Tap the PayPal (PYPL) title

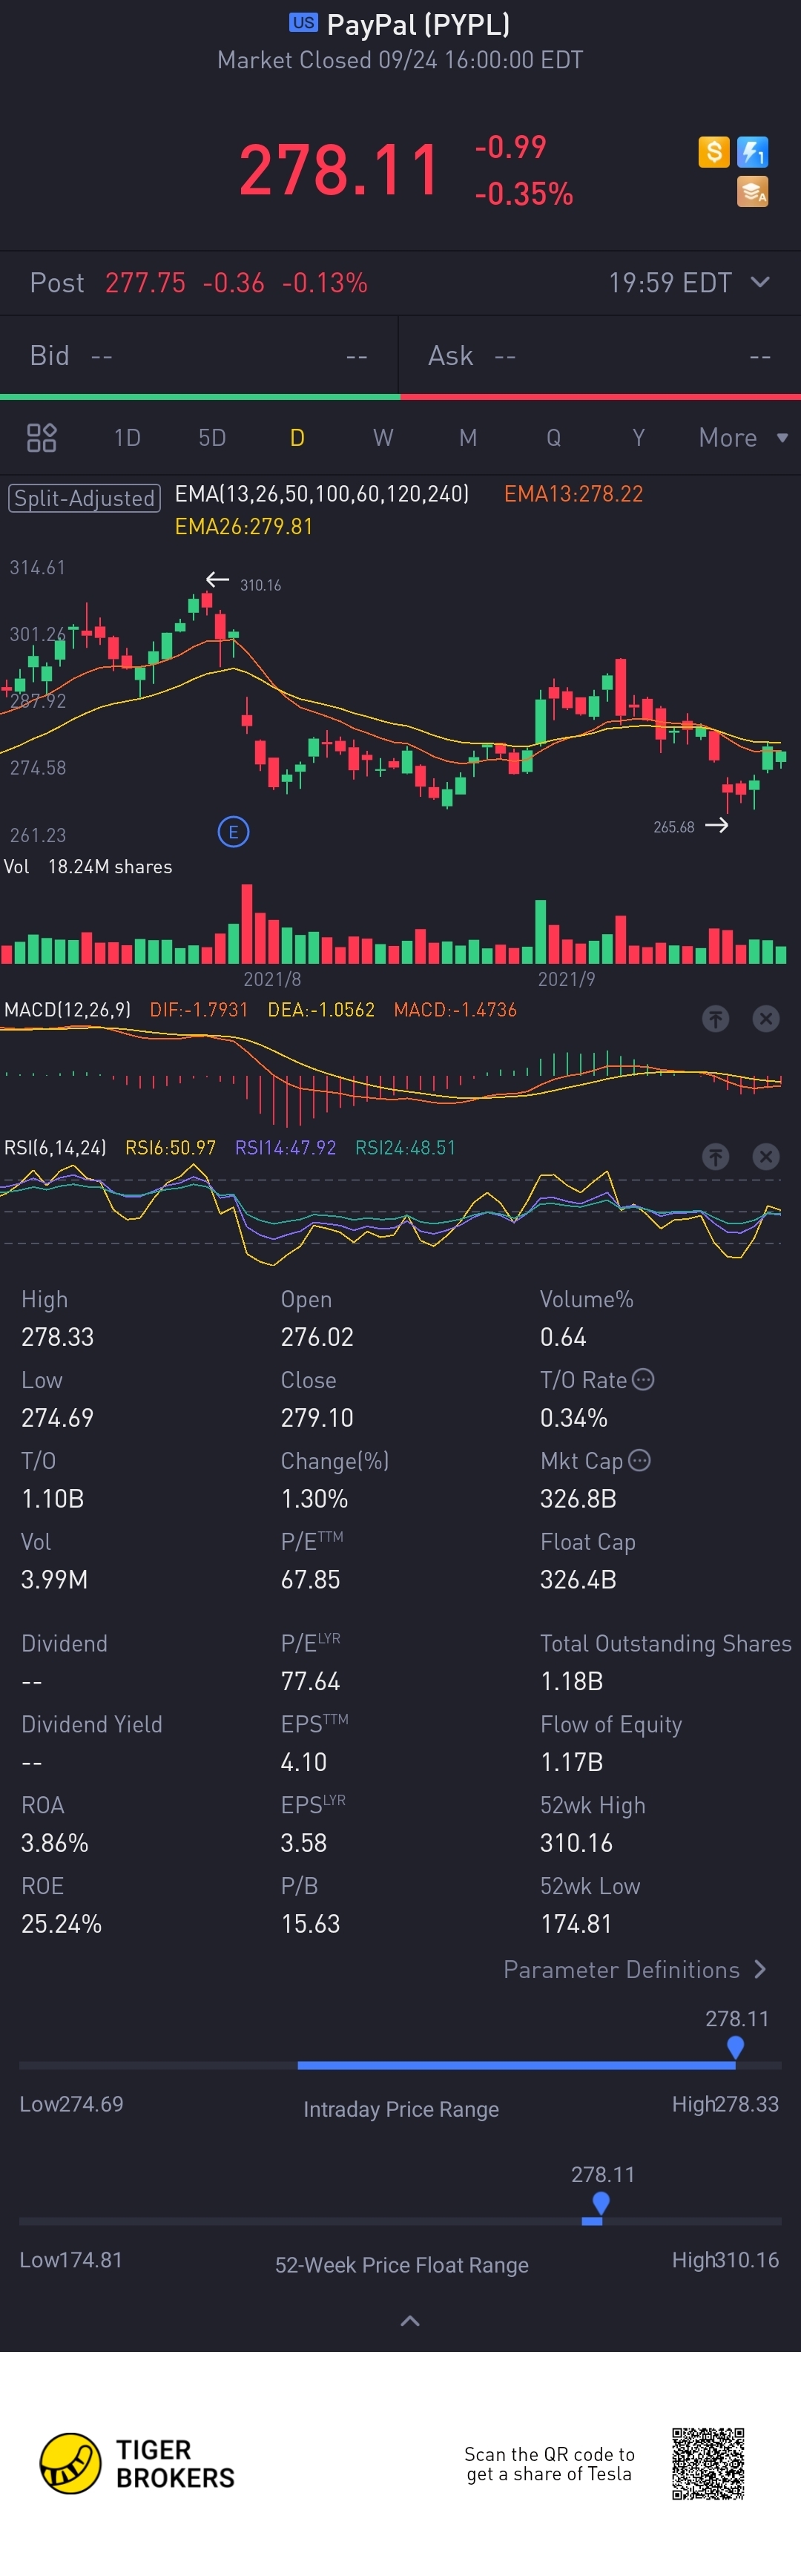[x=418, y=24]
